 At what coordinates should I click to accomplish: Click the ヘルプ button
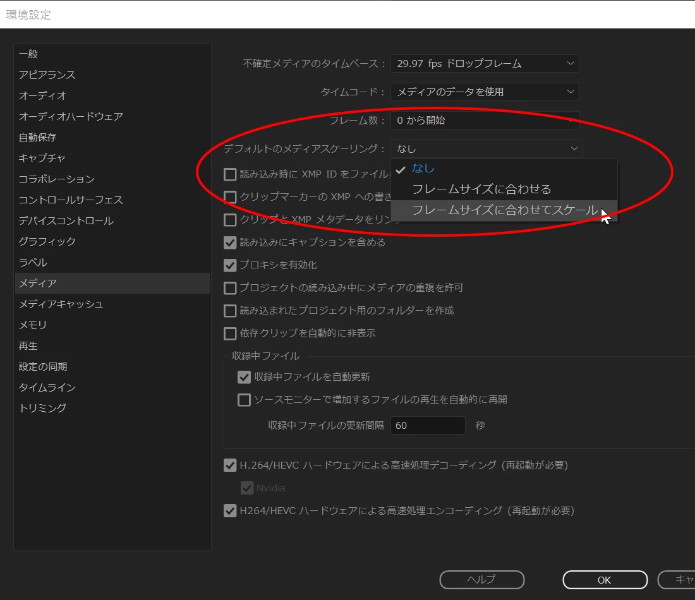[x=482, y=580]
